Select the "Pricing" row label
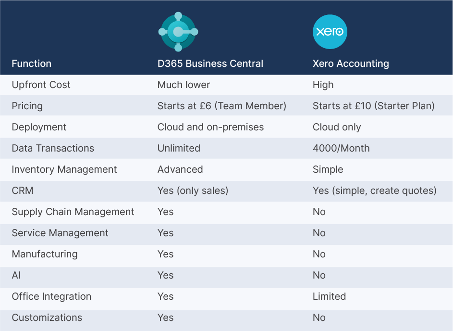The height and width of the screenshot is (331, 453). click(27, 106)
